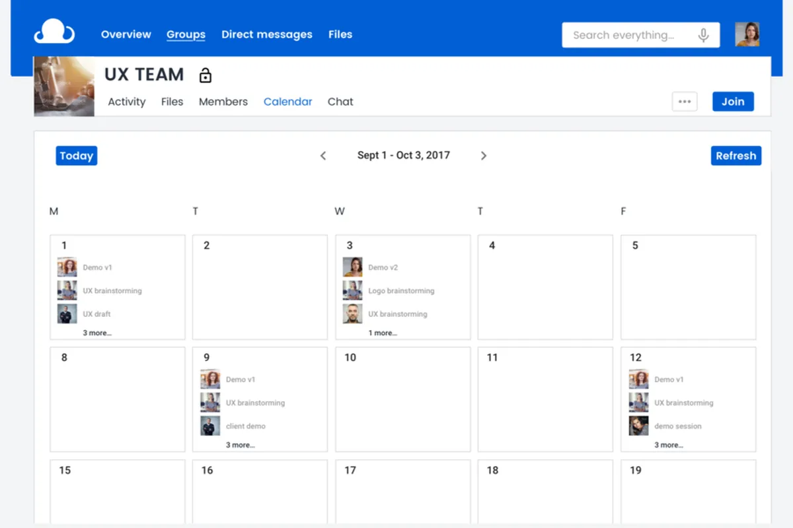Open UX brainstorming event on day 9

click(x=256, y=403)
